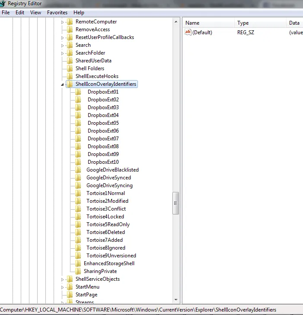Select the (Default) value name

tap(202, 32)
